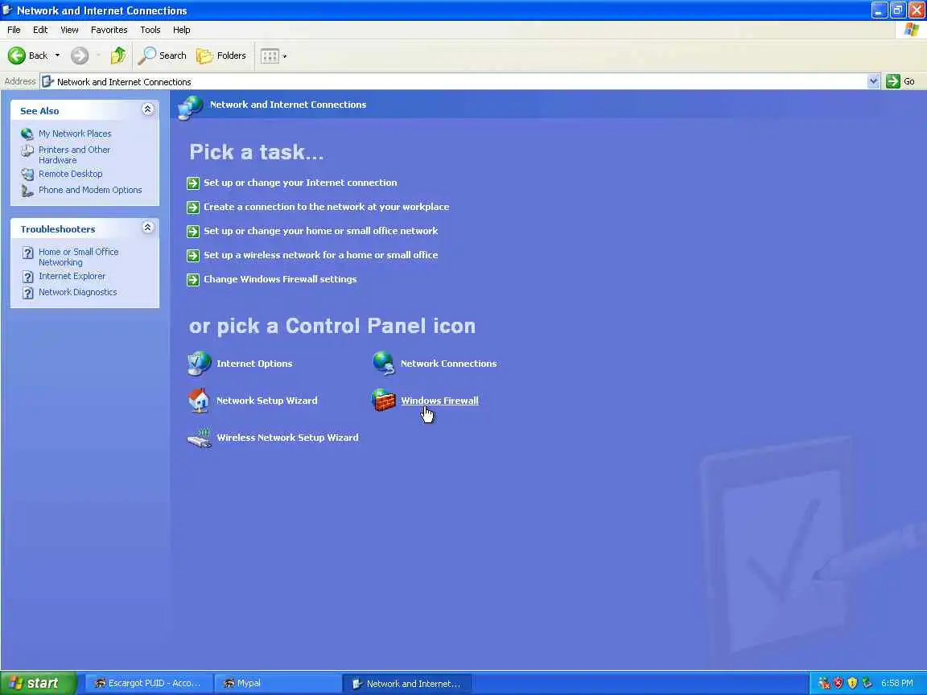Screen dimensions: 927x695
Task: Click Network and Internet taskbar button
Action: point(406,684)
